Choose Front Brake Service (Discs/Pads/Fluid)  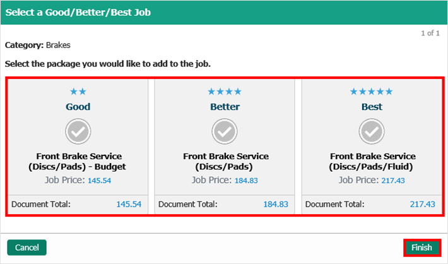coord(372,162)
